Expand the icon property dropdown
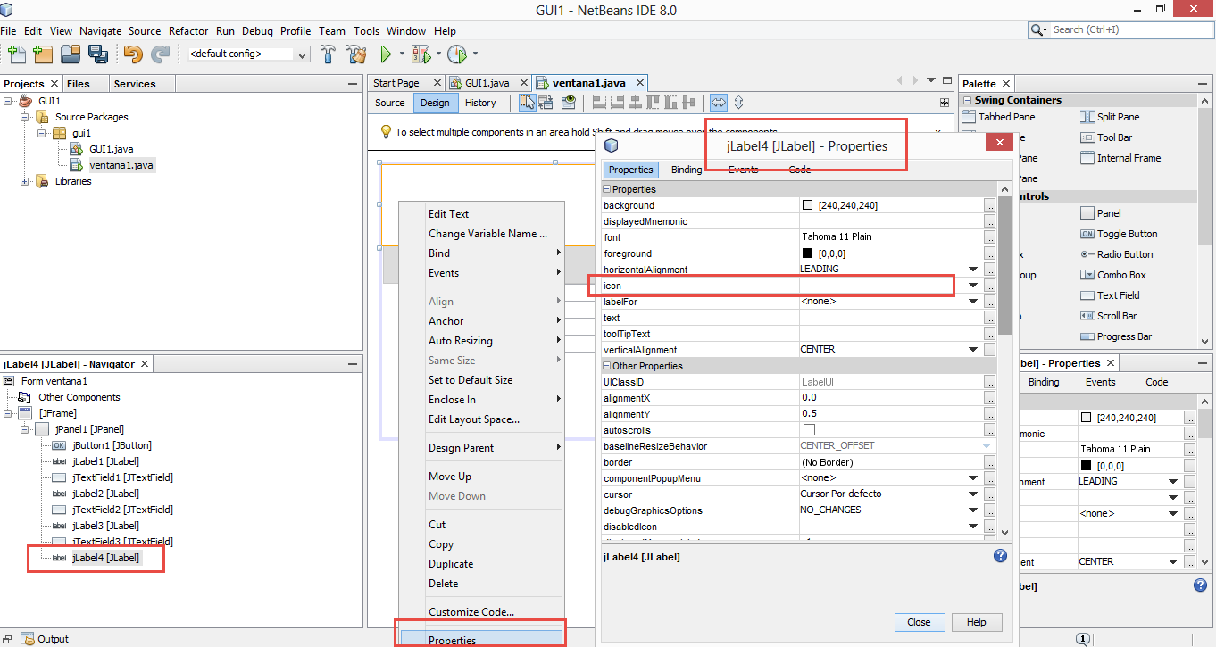Image resolution: width=1216 pixels, height=647 pixels. coord(972,285)
